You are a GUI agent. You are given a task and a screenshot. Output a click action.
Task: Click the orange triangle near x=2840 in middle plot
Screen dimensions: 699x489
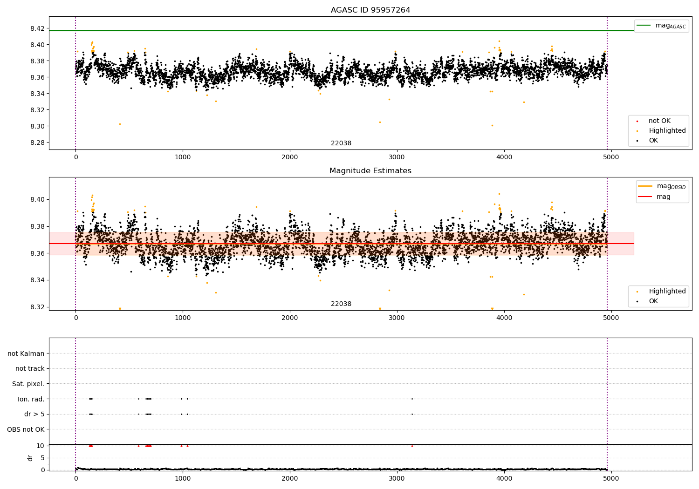[380, 309]
